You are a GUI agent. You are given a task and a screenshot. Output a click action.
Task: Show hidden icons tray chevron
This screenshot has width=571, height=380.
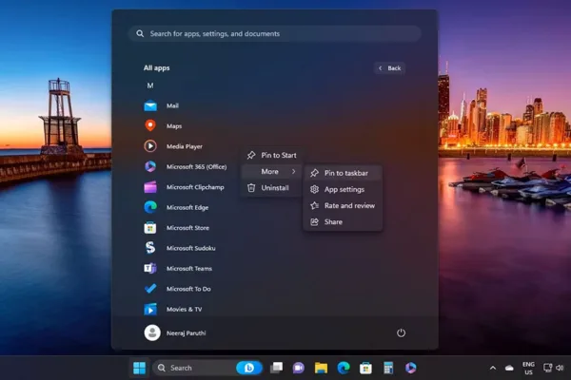[493, 368]
